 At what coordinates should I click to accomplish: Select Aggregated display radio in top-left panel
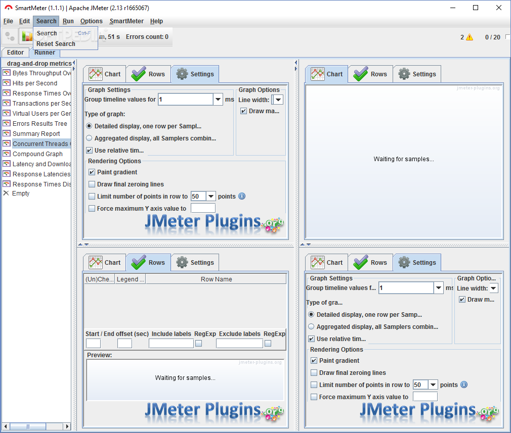click(89, 138)
